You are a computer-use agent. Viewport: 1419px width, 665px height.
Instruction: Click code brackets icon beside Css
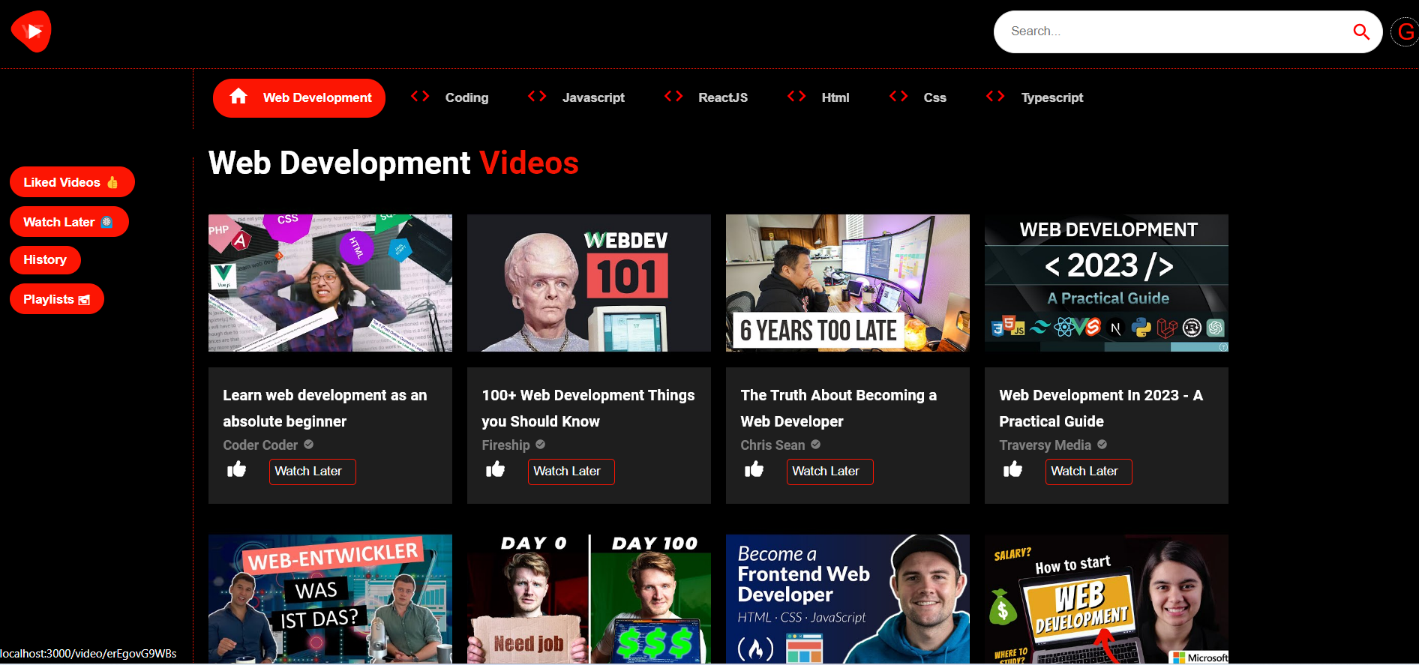(898, 96)
